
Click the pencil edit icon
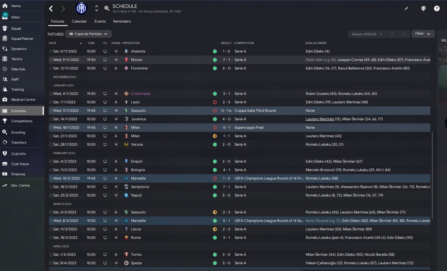click(x=406, y=9)
